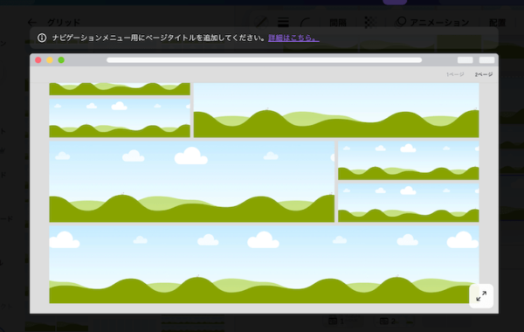Open the border line style icon
Image resolution: width=524 pixels, height=332 pixels.
point(283,23)
